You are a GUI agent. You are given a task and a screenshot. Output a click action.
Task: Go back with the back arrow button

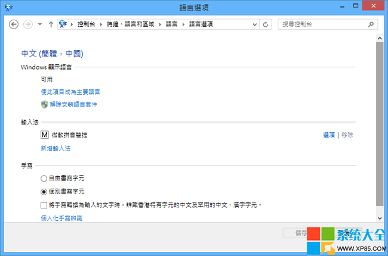point(14,24)
